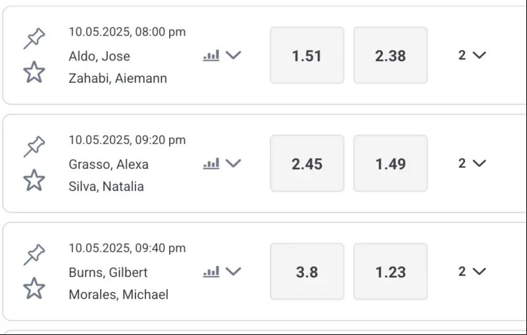Bet on Aiemann Zahabi at 2.38
Screen dimensions: 527x335
(391, 55)
